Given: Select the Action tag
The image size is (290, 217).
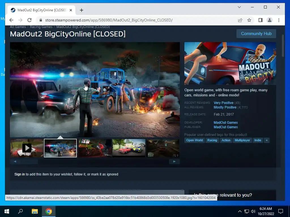Looking at the screenshot, I should point(226,140).
